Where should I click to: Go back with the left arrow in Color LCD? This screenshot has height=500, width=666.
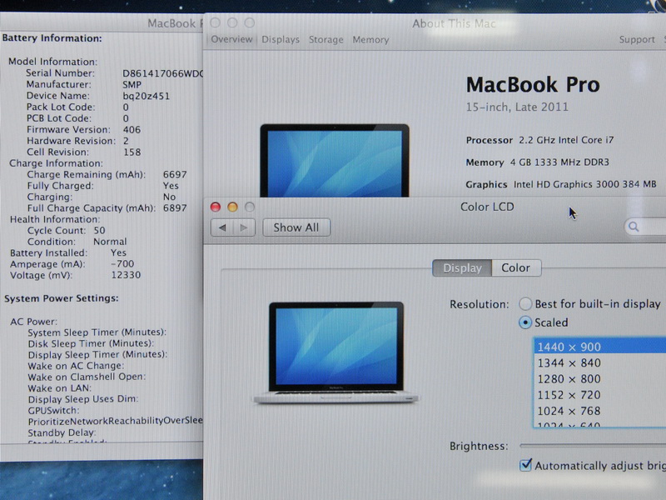221,227
